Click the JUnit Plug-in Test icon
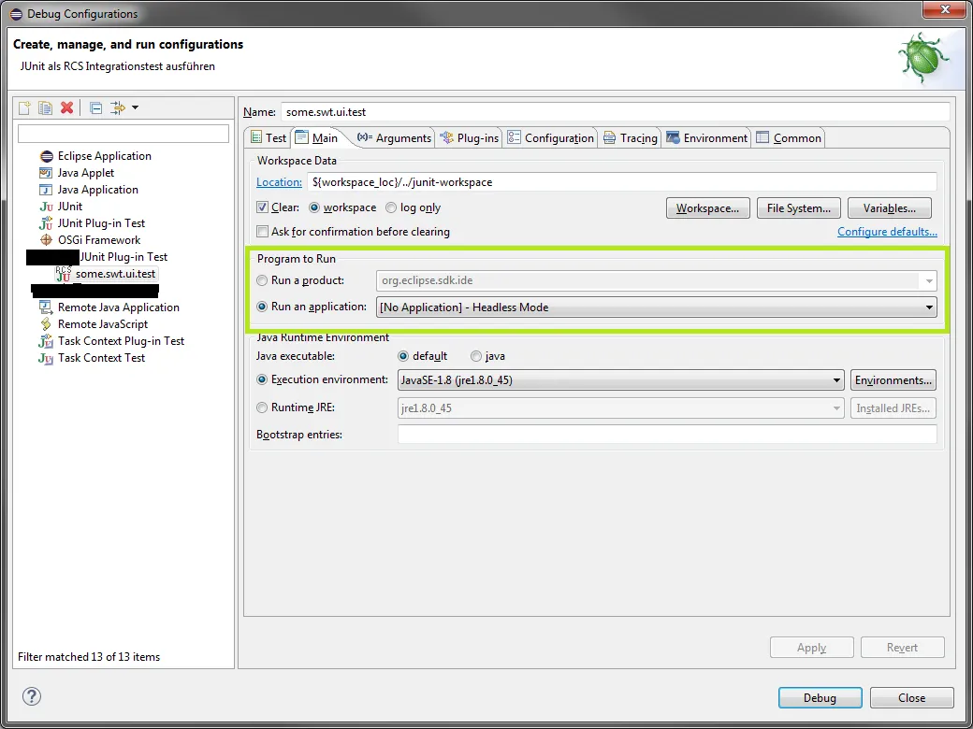This screenshot has height=729, width=973. (46, 223)
